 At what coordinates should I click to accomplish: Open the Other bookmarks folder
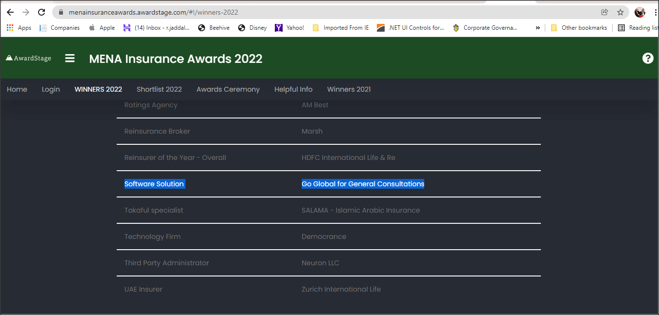(579, 28)
